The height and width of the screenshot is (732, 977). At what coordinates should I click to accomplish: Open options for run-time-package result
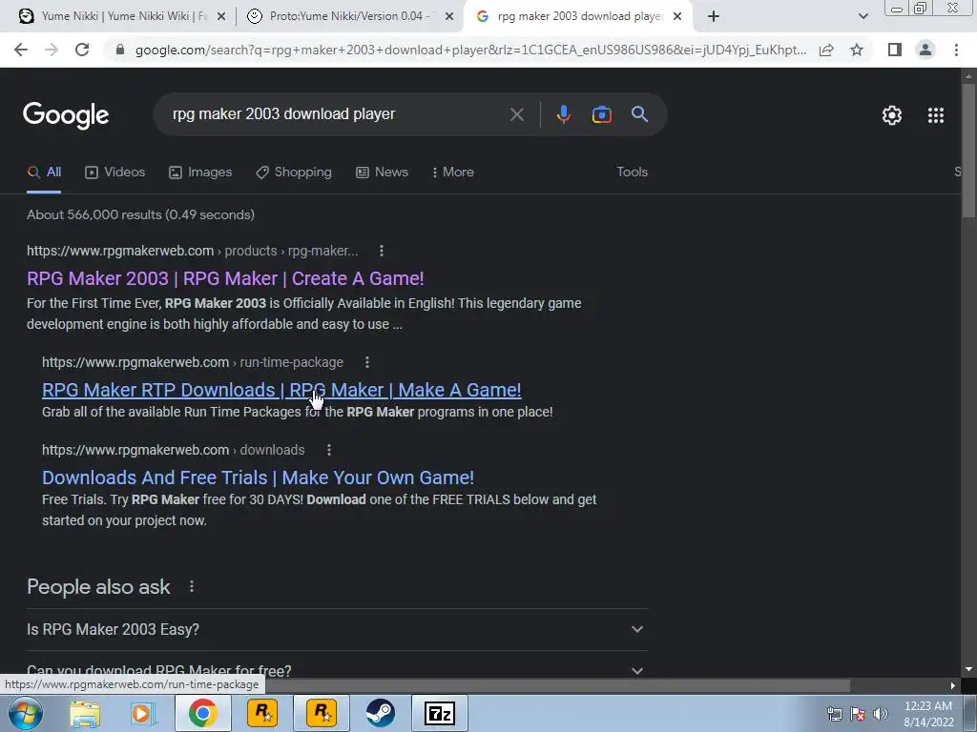[367, 362]
